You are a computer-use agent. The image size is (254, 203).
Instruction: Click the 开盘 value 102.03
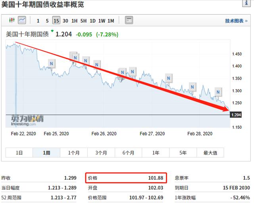click(156, 188)
